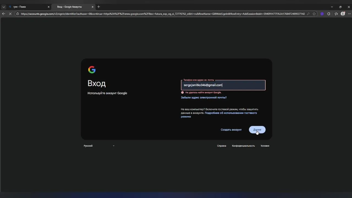Open the tab actions chevron menu
Viewport: 352px width, 198px height.
pos(4,7)
